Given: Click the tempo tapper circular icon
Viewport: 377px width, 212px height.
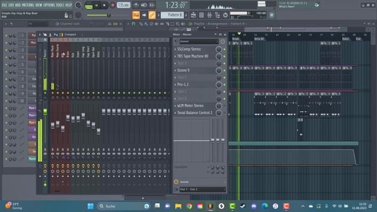Looking at the screenshot, I should [x=225, y=15].
